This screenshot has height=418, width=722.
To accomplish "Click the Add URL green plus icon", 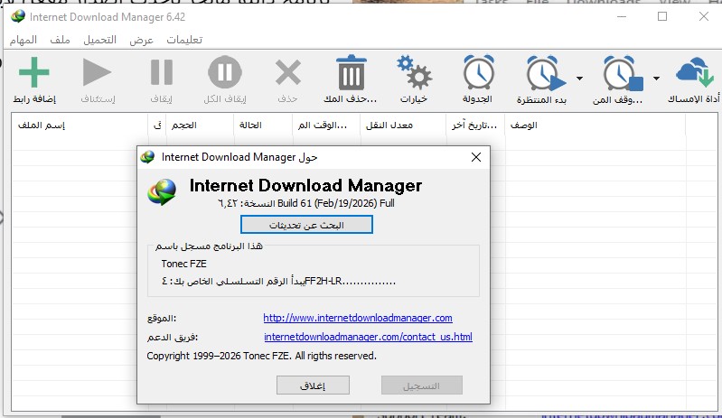I will [x=33, y=72].
